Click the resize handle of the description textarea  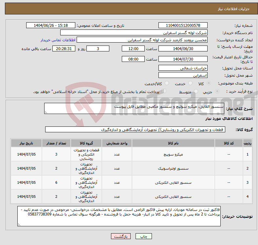(46, 112)
